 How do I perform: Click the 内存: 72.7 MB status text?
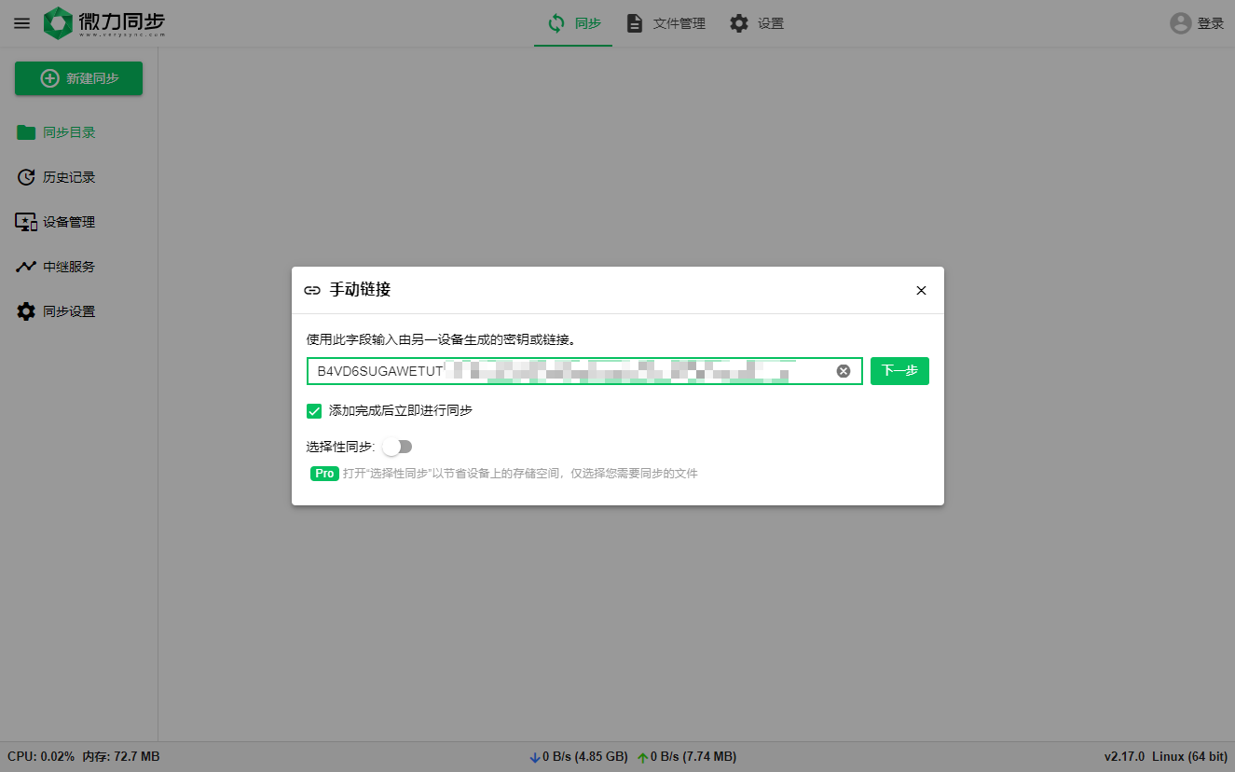(121, 757)
